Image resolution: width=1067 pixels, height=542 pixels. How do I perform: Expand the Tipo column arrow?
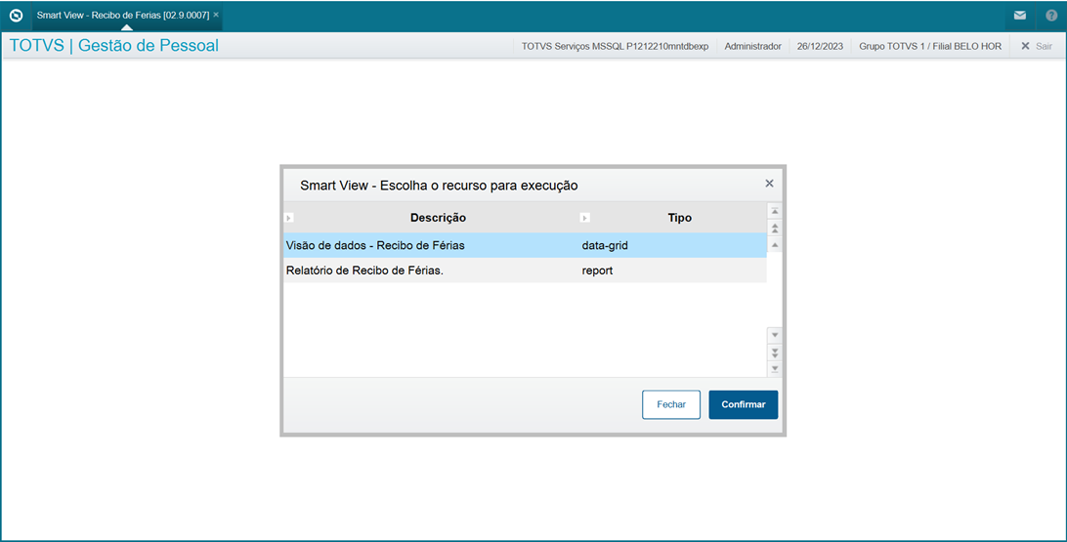coord(585,218)
